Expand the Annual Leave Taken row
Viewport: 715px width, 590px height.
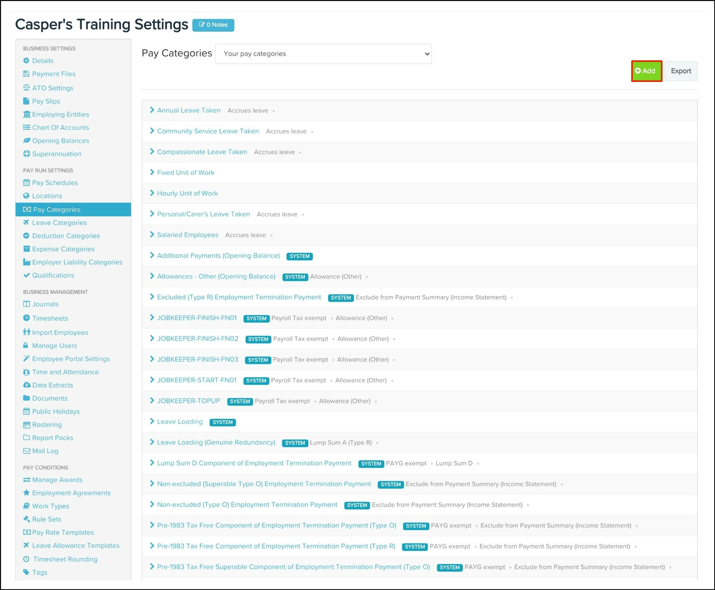(x=152, y=110)
